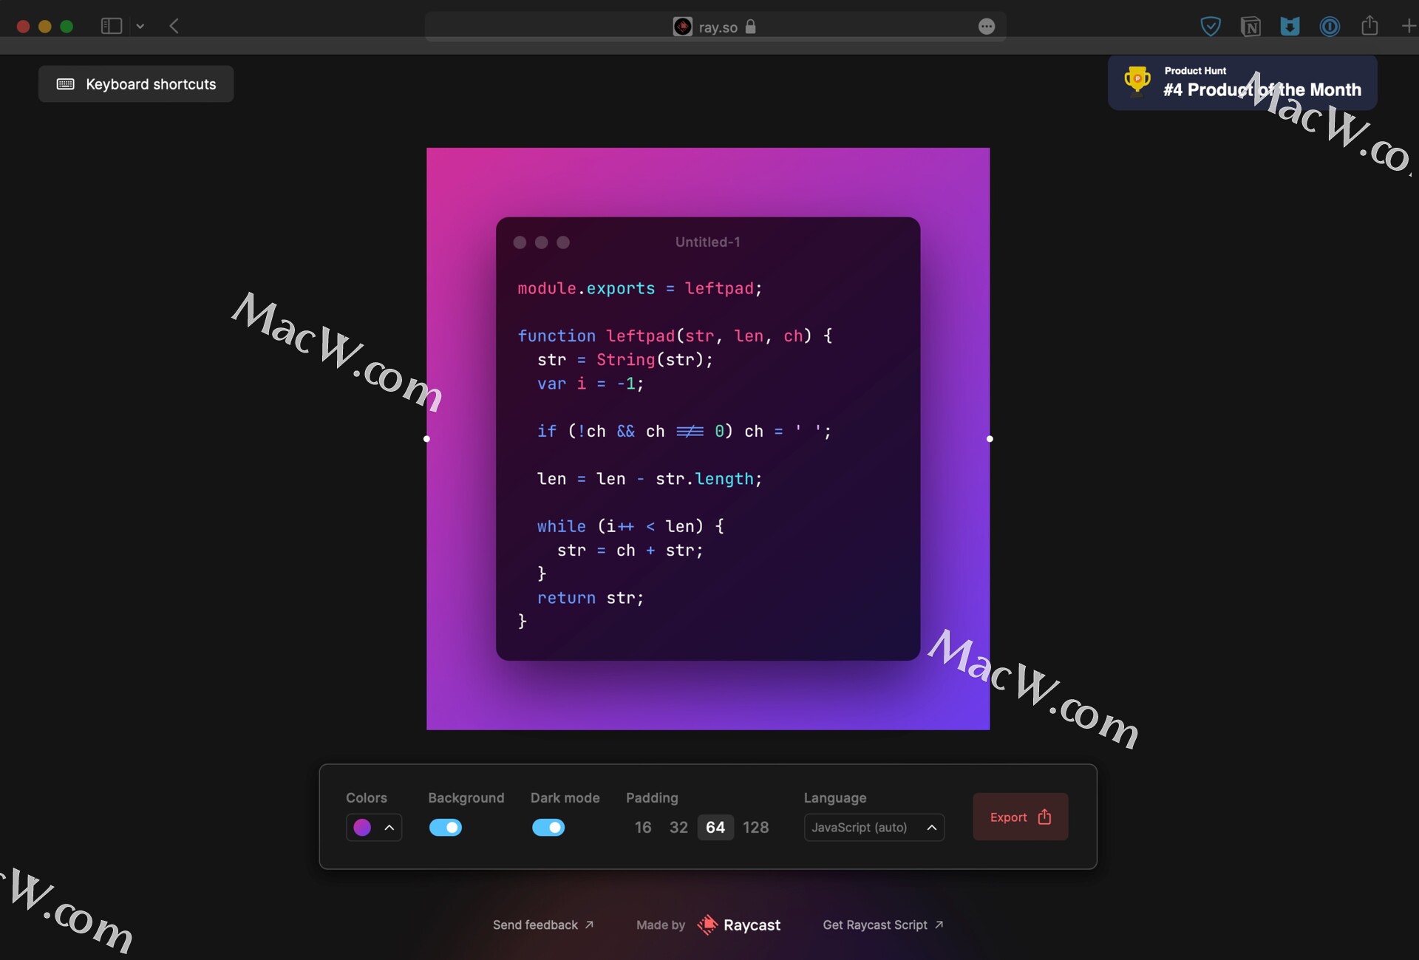Click the 'while (i++ < len) {' code line

click(630, 526)
